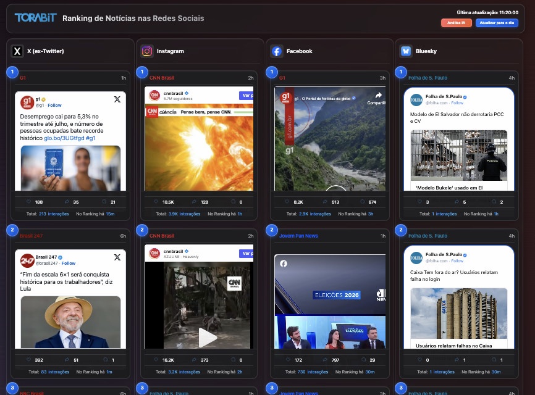Click the heart icon showing 172 likes
535x395 pixels.
(x=288, y=360)
